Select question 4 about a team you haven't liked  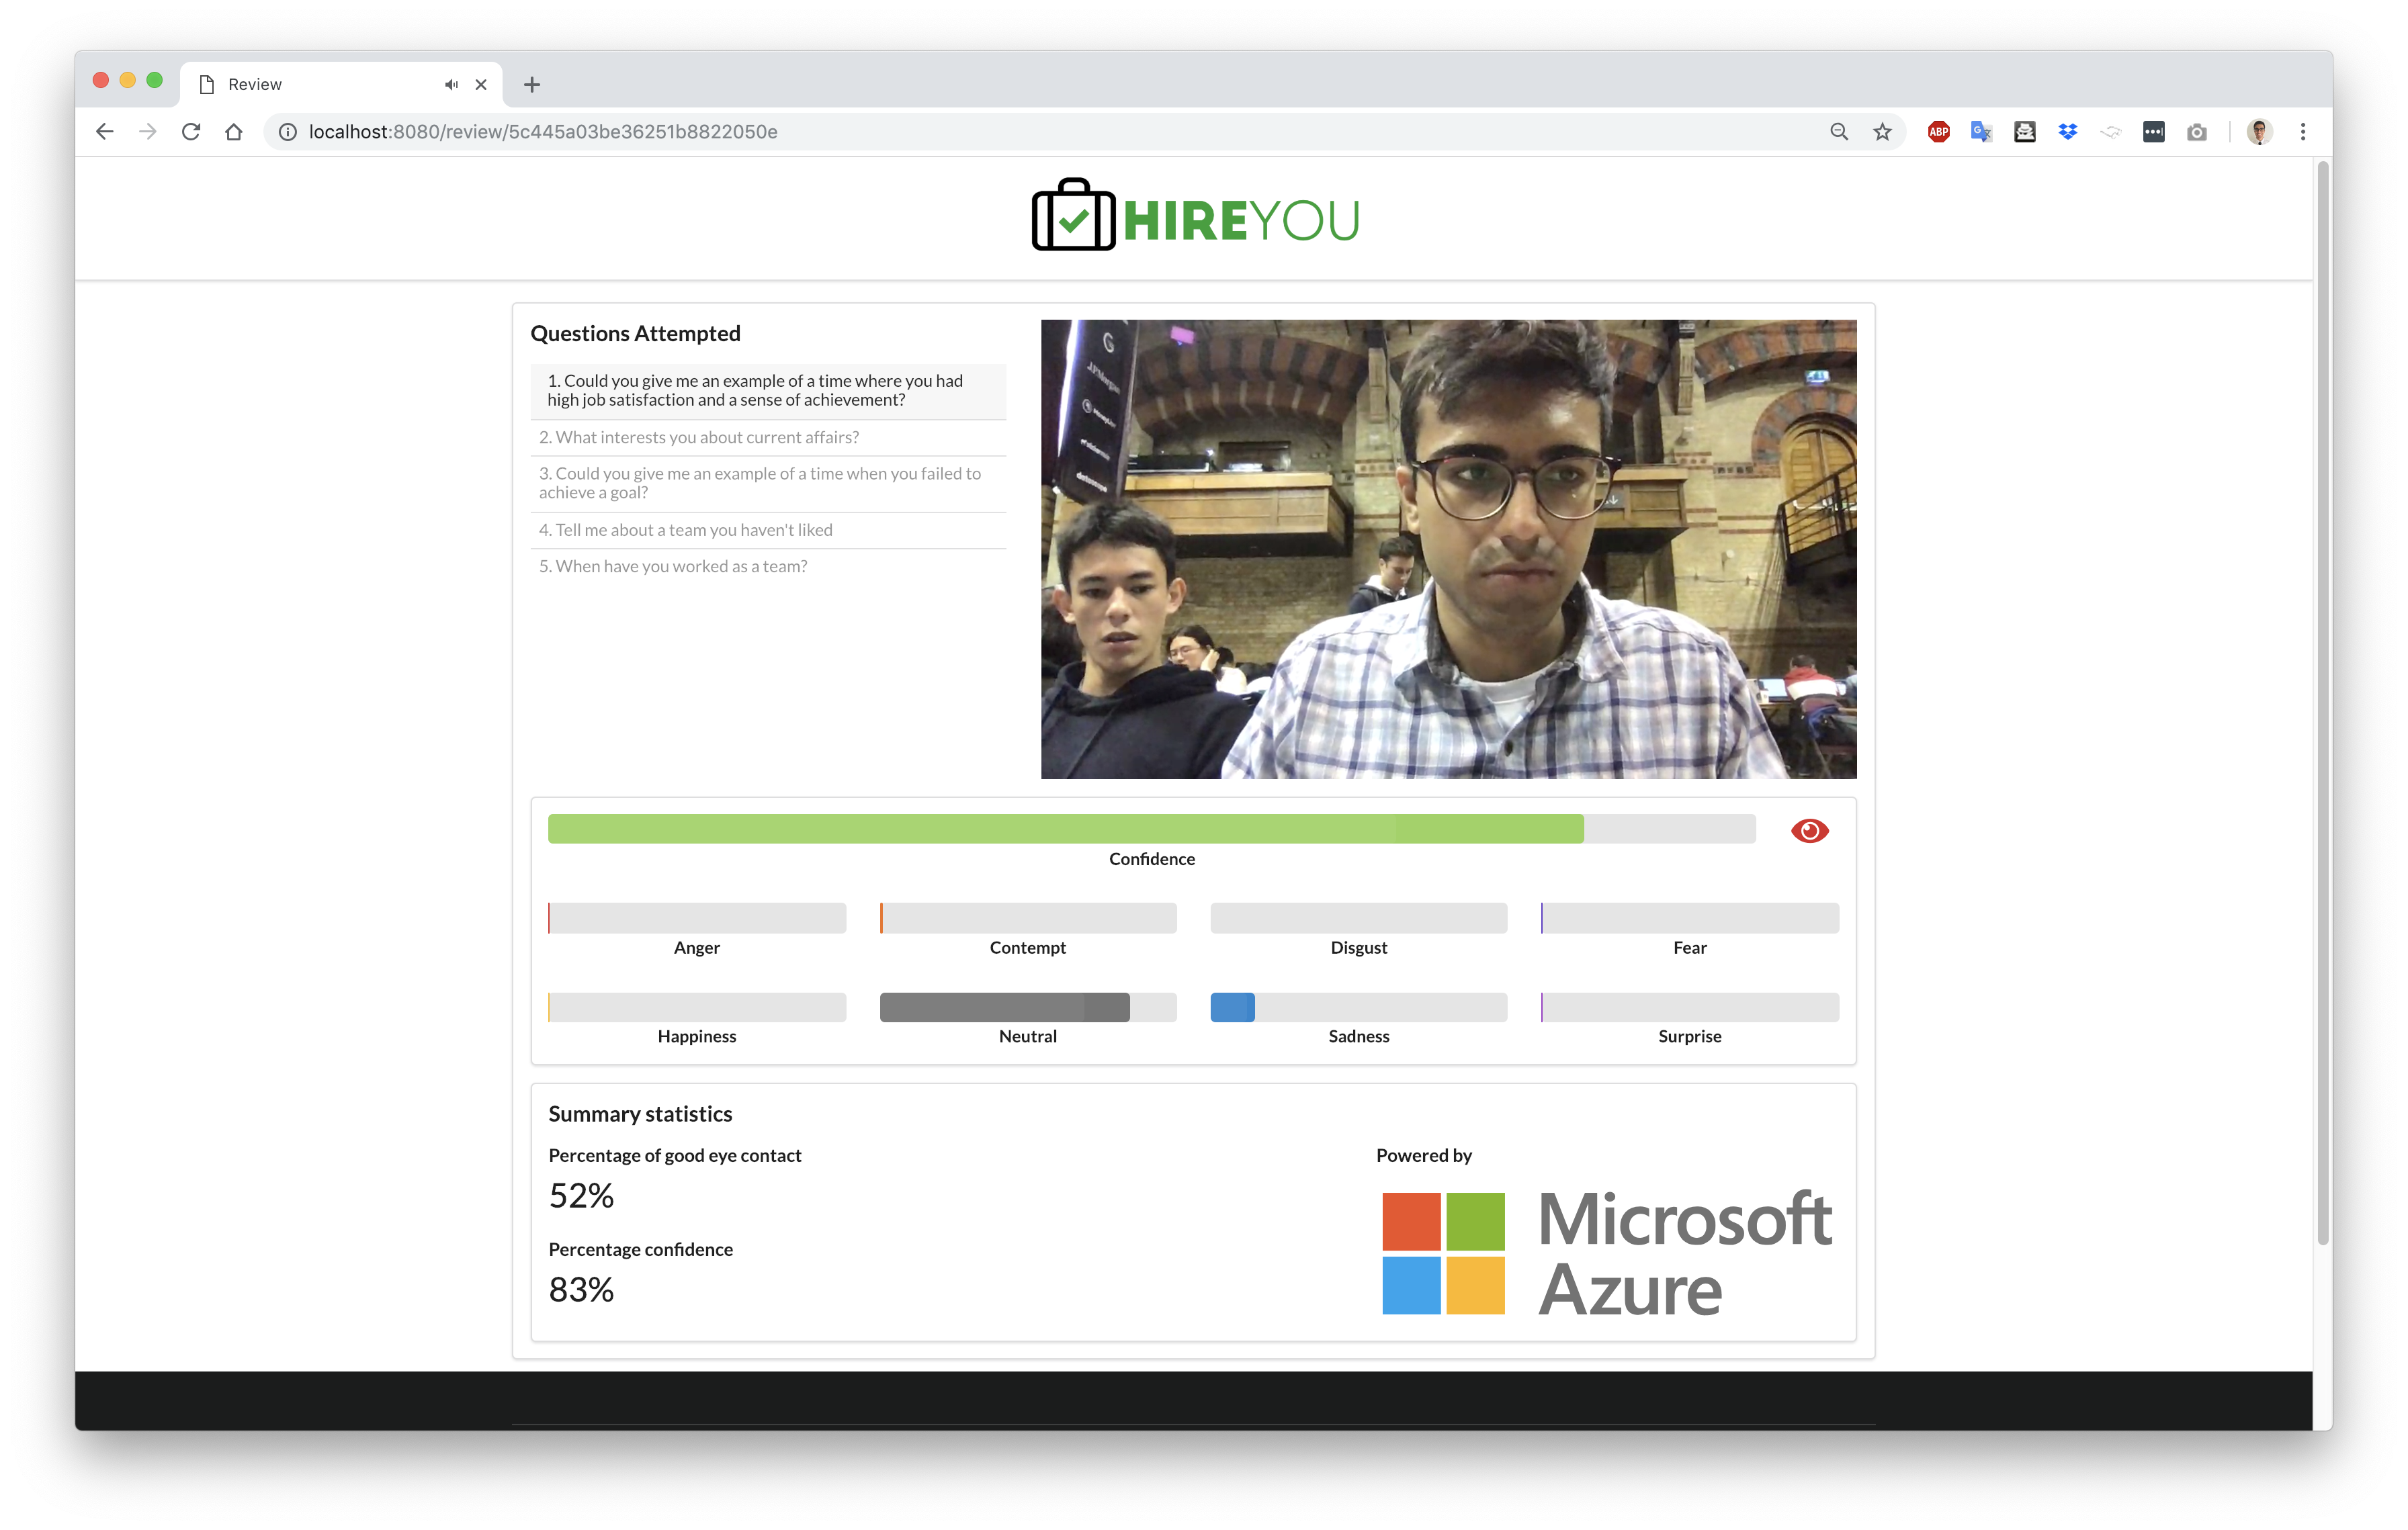(x=686, y=531)
